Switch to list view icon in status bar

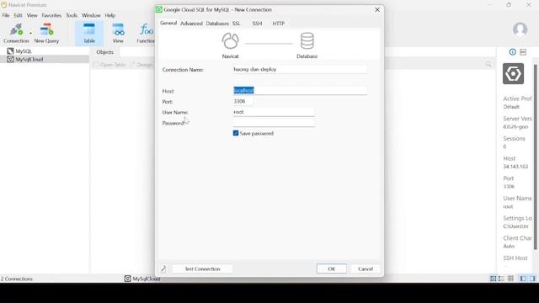493,279
